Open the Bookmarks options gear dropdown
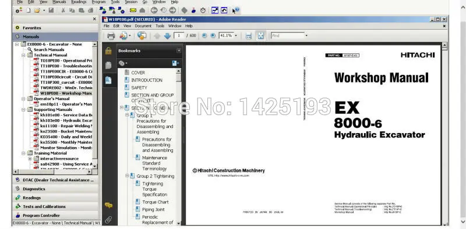The height and width of the screenshot is (229, 466). pyautogui.click(x=123, y=63)
